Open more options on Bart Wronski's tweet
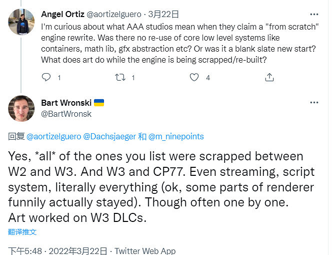 coord(313,102)
